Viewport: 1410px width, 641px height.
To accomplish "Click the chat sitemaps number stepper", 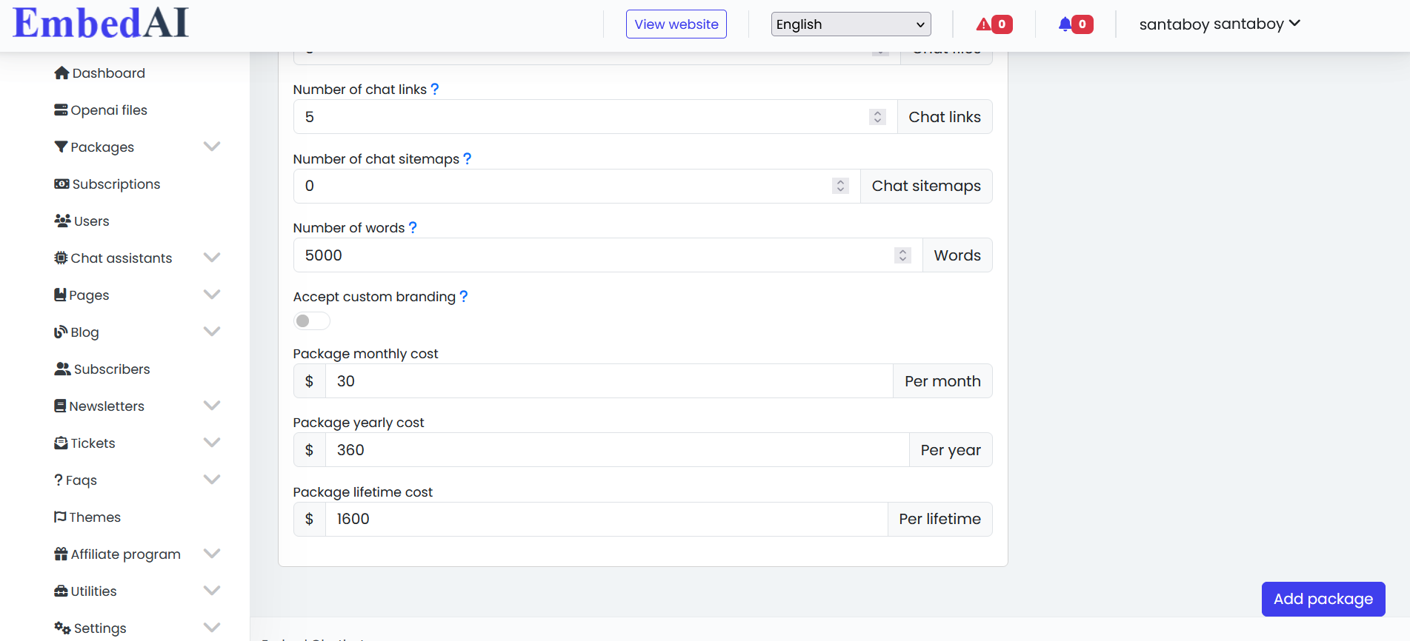I will click(840, 186).
